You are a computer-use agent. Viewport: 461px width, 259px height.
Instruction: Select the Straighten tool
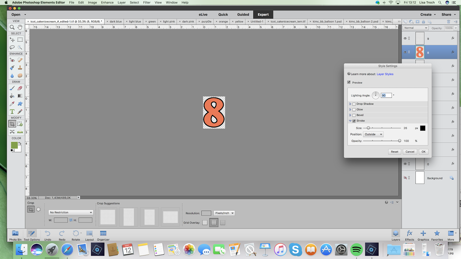[x=20, y=132]
